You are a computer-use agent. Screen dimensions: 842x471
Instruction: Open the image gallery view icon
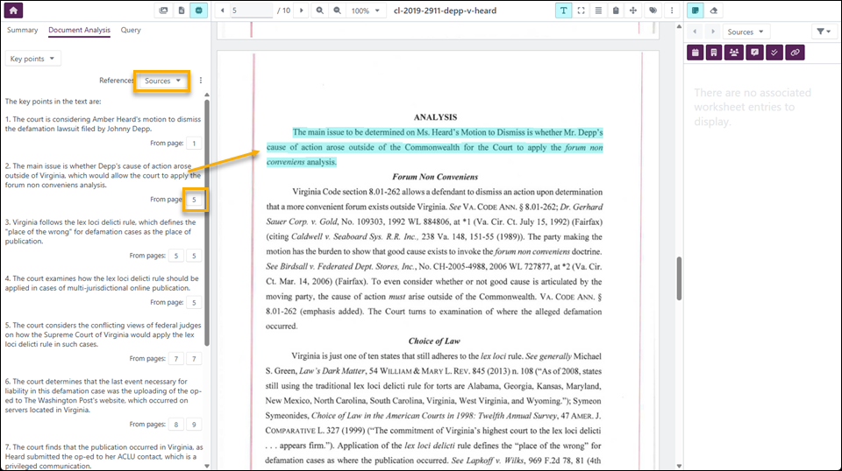click(x=164, y=11)
